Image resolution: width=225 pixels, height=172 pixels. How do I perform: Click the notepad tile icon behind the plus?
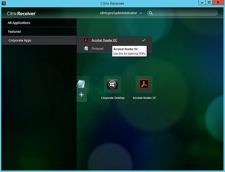pyautogui.click(x=81, y=83)
